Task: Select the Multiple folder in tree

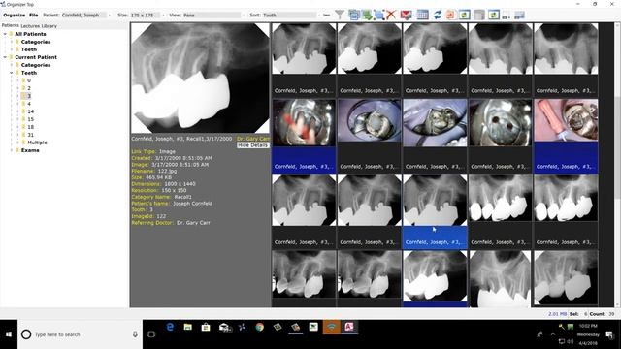Action: pyautogui.click(x=37, y=143)
